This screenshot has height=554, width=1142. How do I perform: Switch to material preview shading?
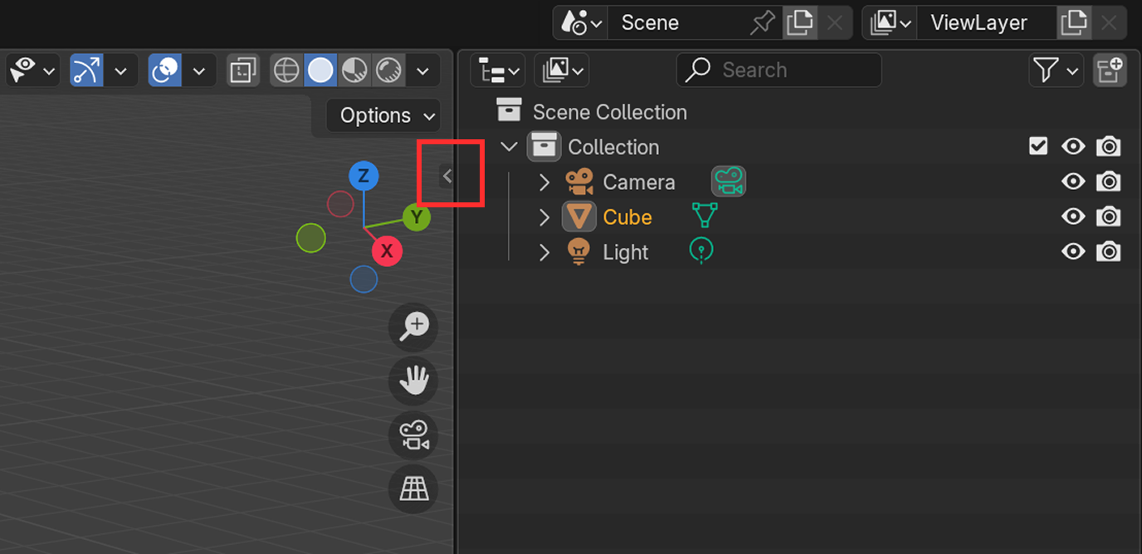[354, 70]
